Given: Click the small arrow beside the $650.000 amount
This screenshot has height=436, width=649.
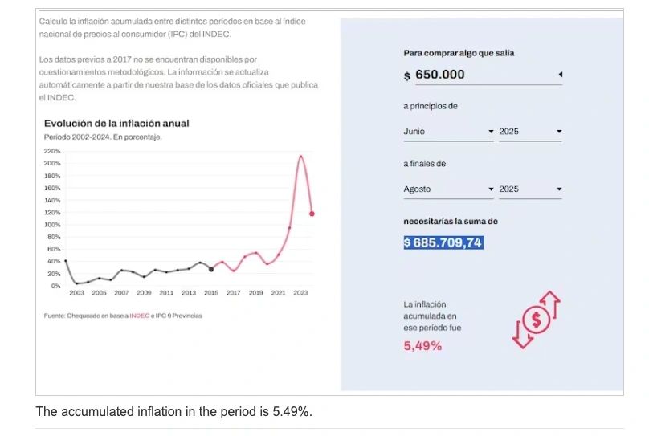Looking at the screenshot, I should (560, 75).
